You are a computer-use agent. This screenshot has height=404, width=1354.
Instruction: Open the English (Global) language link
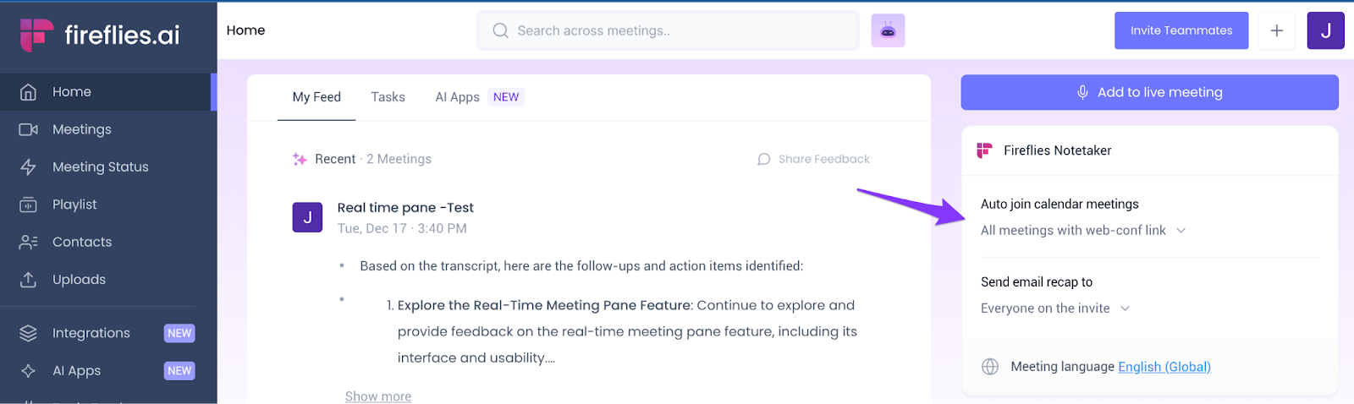tap(1164, 367)
